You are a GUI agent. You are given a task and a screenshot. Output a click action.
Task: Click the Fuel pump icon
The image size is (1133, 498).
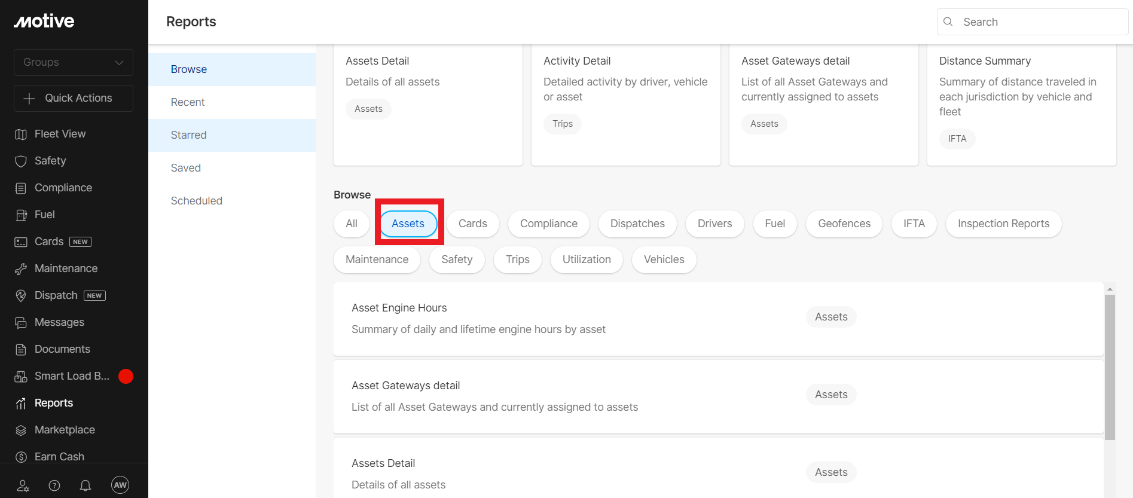tap(21, 215)
